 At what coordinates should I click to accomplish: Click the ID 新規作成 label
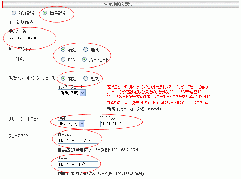pos(21,22)
